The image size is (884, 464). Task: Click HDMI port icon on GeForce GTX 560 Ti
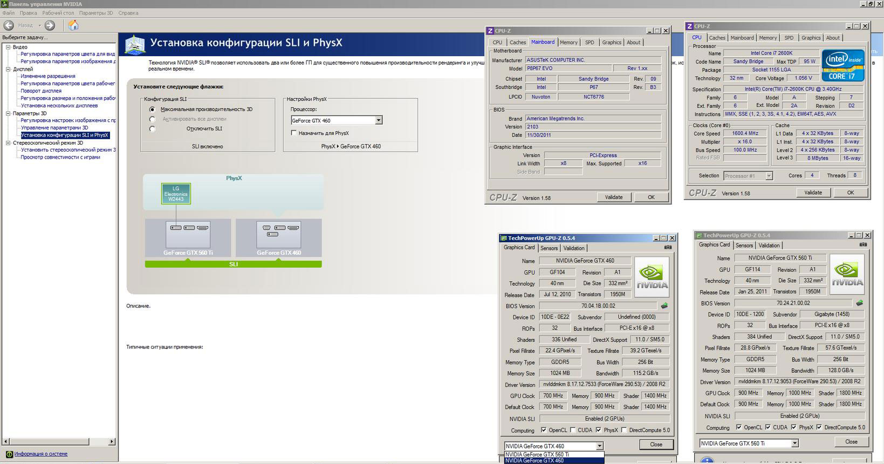[x=202, y=228]
